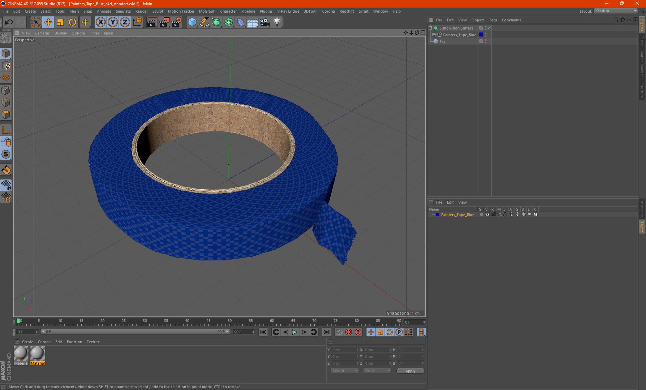646x390 pixels.
Task: Open the Layout Startup dropdown
Action: point(616,11)
